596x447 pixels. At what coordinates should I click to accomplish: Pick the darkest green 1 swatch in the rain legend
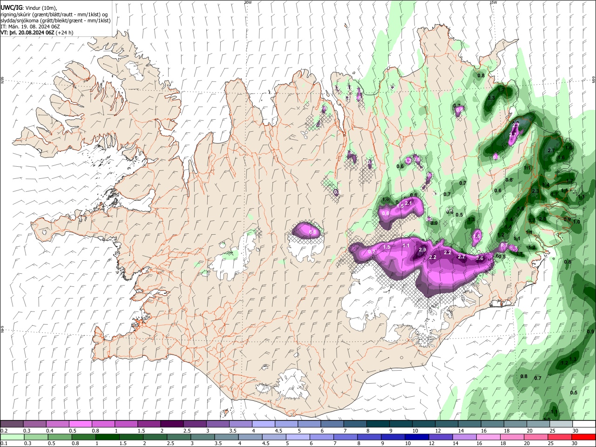pos(107,437)
